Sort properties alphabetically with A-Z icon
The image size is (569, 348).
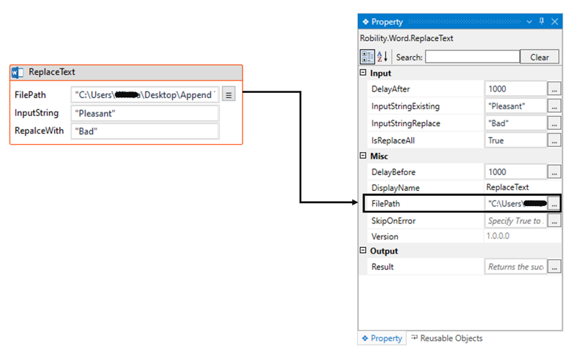[381, 57]
